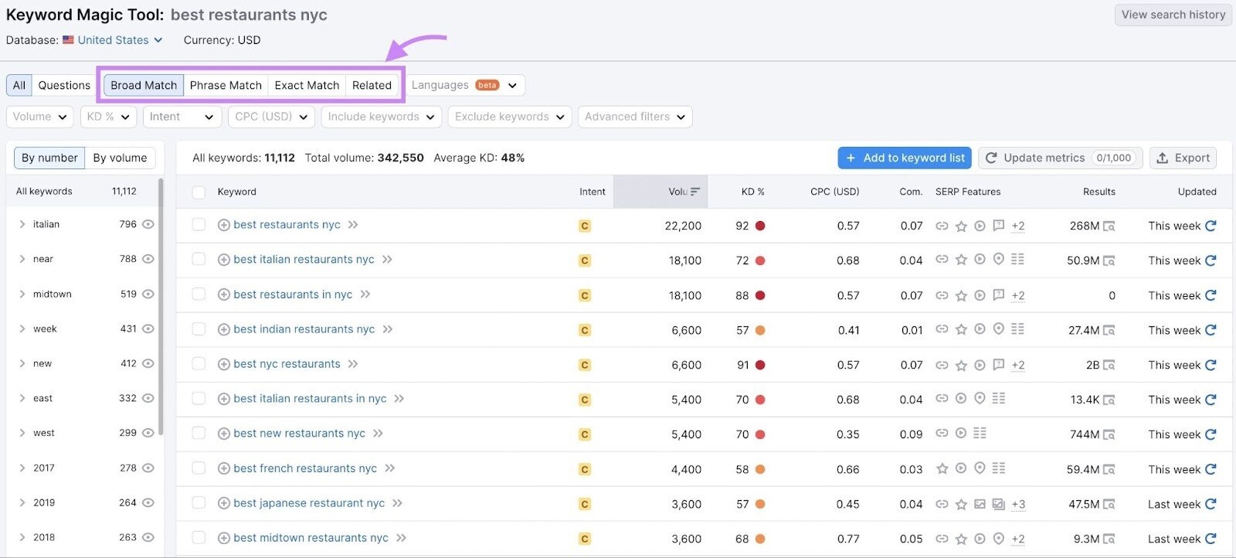Image resolution: width=1236 pixels, height=558 pixels.
Task: Check the best restaurants nyc row checkbox
Action: tap(199, 225)
